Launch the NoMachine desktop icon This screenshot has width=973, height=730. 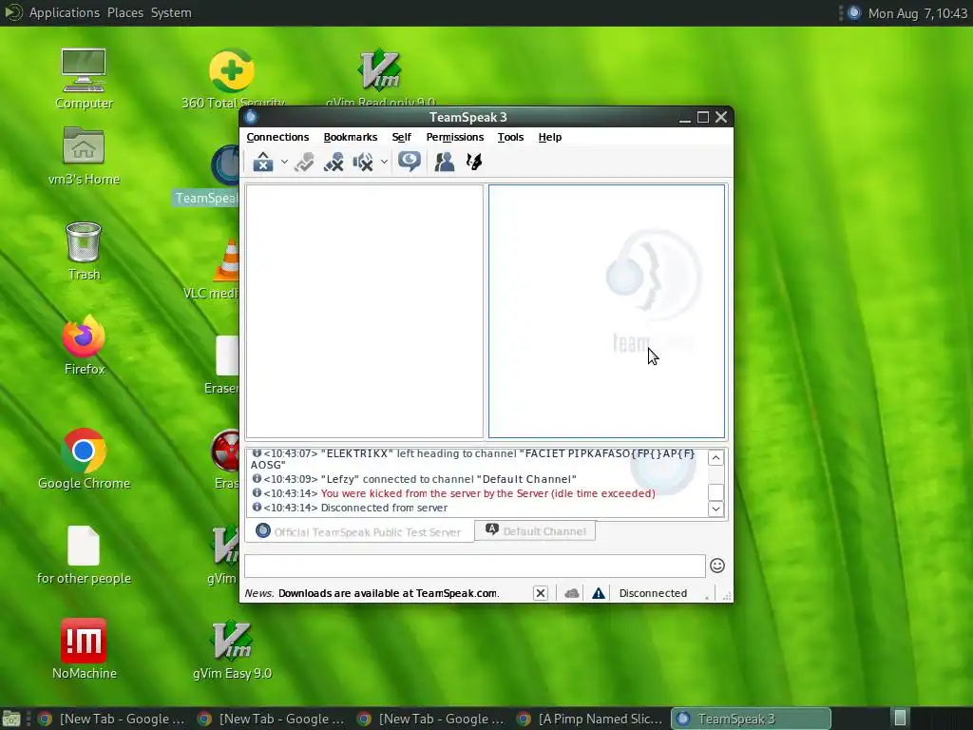pos(84,649)
